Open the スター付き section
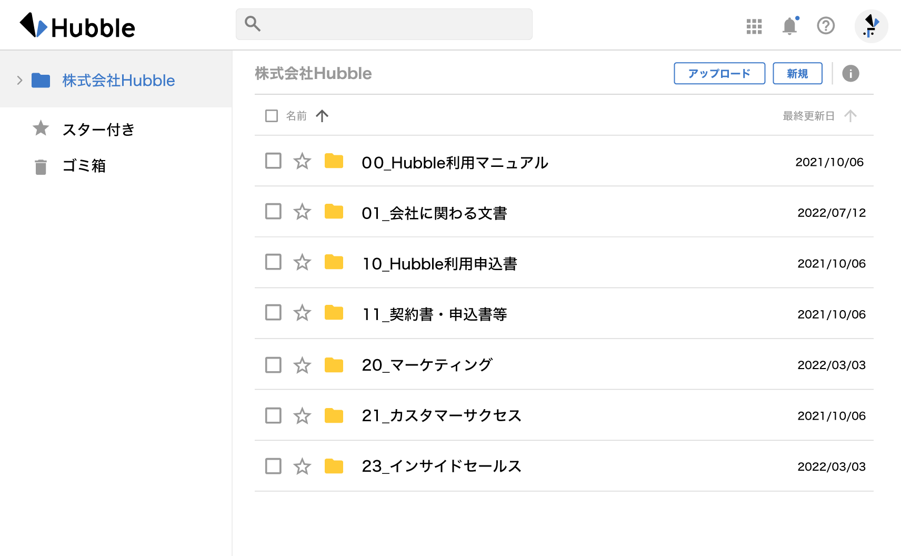Viewport: 901px width, 556px height. 98,129
